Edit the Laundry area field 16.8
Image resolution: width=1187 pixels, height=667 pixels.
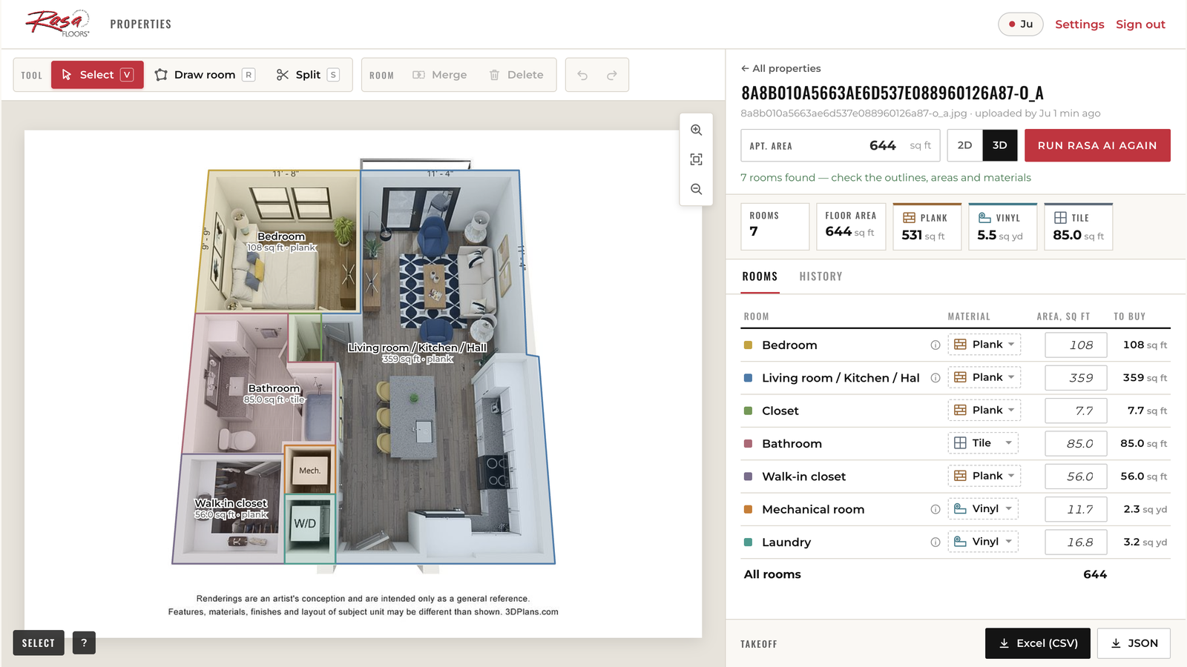click(x=1076, y=542)
